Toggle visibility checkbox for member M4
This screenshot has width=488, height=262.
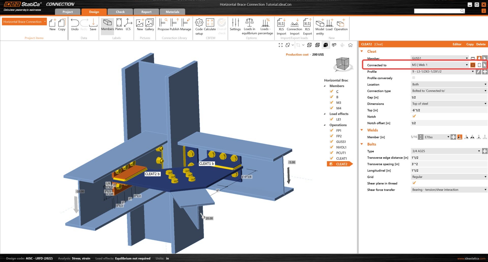pos(331,108)
